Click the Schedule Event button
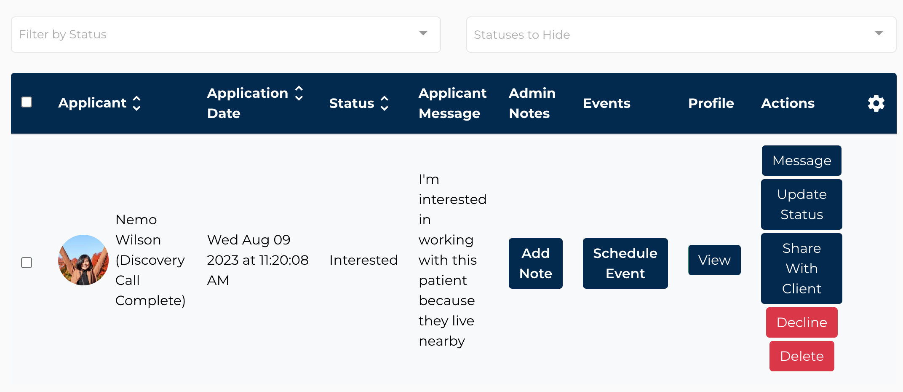Image resolution: width=903 pixels, height=392 pixels. pyautogui.click(x=625, y=263)
